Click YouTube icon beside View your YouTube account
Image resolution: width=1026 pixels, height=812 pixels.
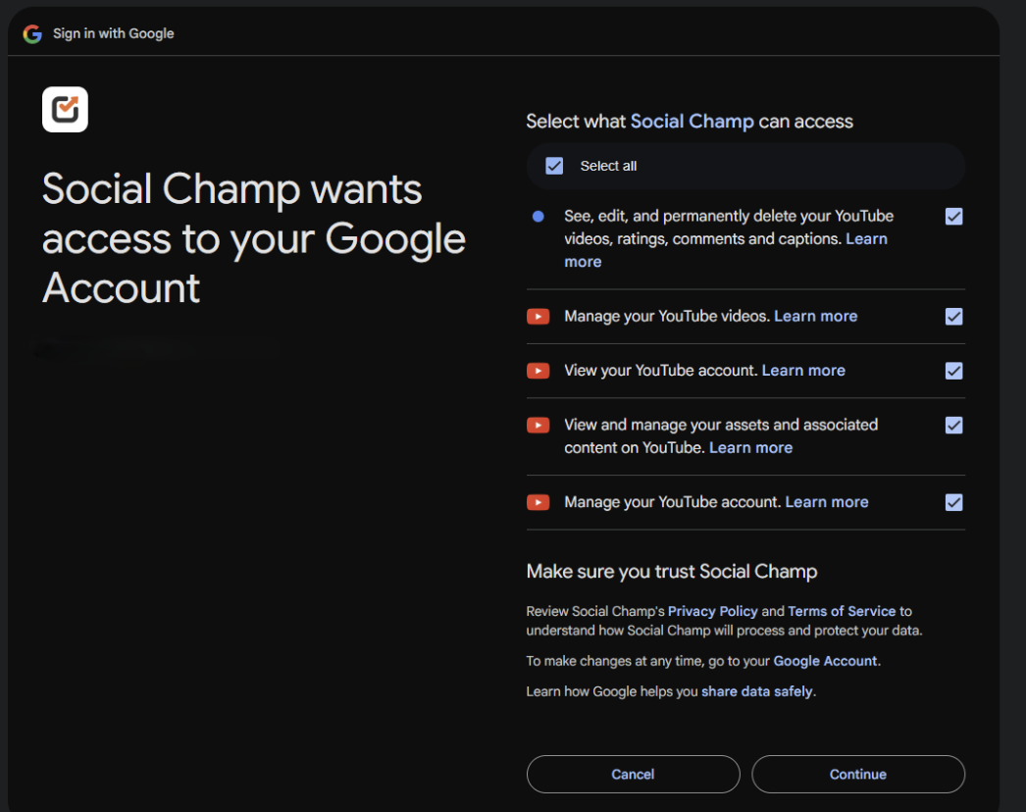pyautogui.click(x=538, y=371)
